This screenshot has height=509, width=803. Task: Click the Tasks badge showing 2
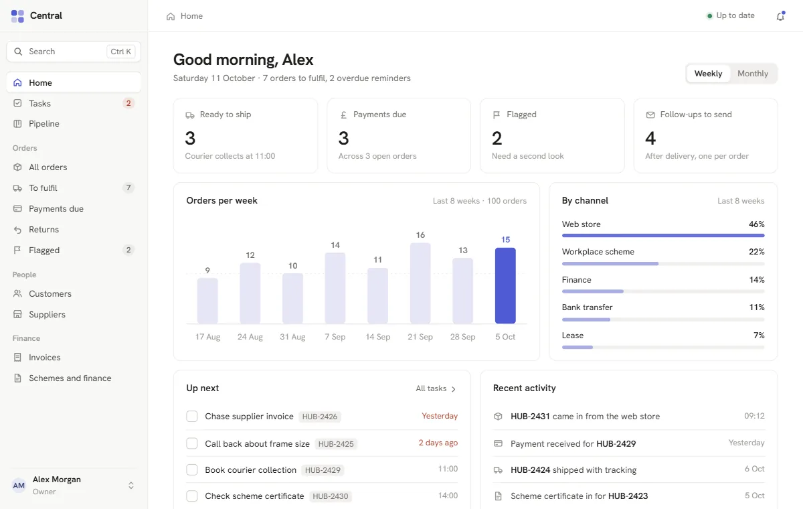point(128,104)
